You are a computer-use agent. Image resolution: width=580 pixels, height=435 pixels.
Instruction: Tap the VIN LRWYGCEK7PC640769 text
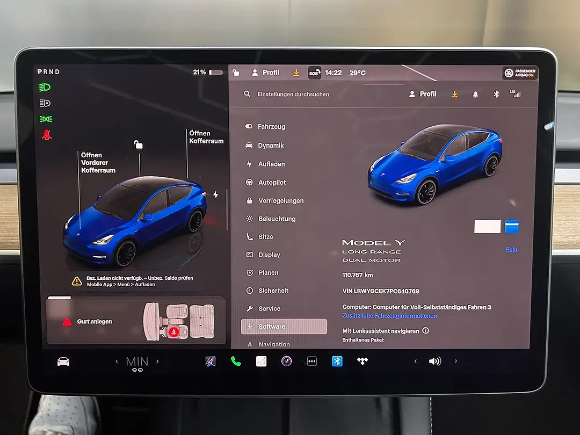pyautogui.click(x=381, y=291)
